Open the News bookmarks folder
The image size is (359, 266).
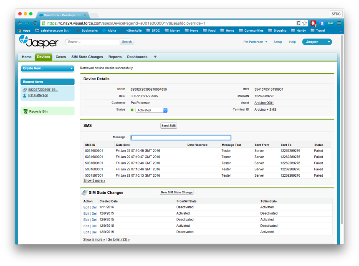pos(192,30)
